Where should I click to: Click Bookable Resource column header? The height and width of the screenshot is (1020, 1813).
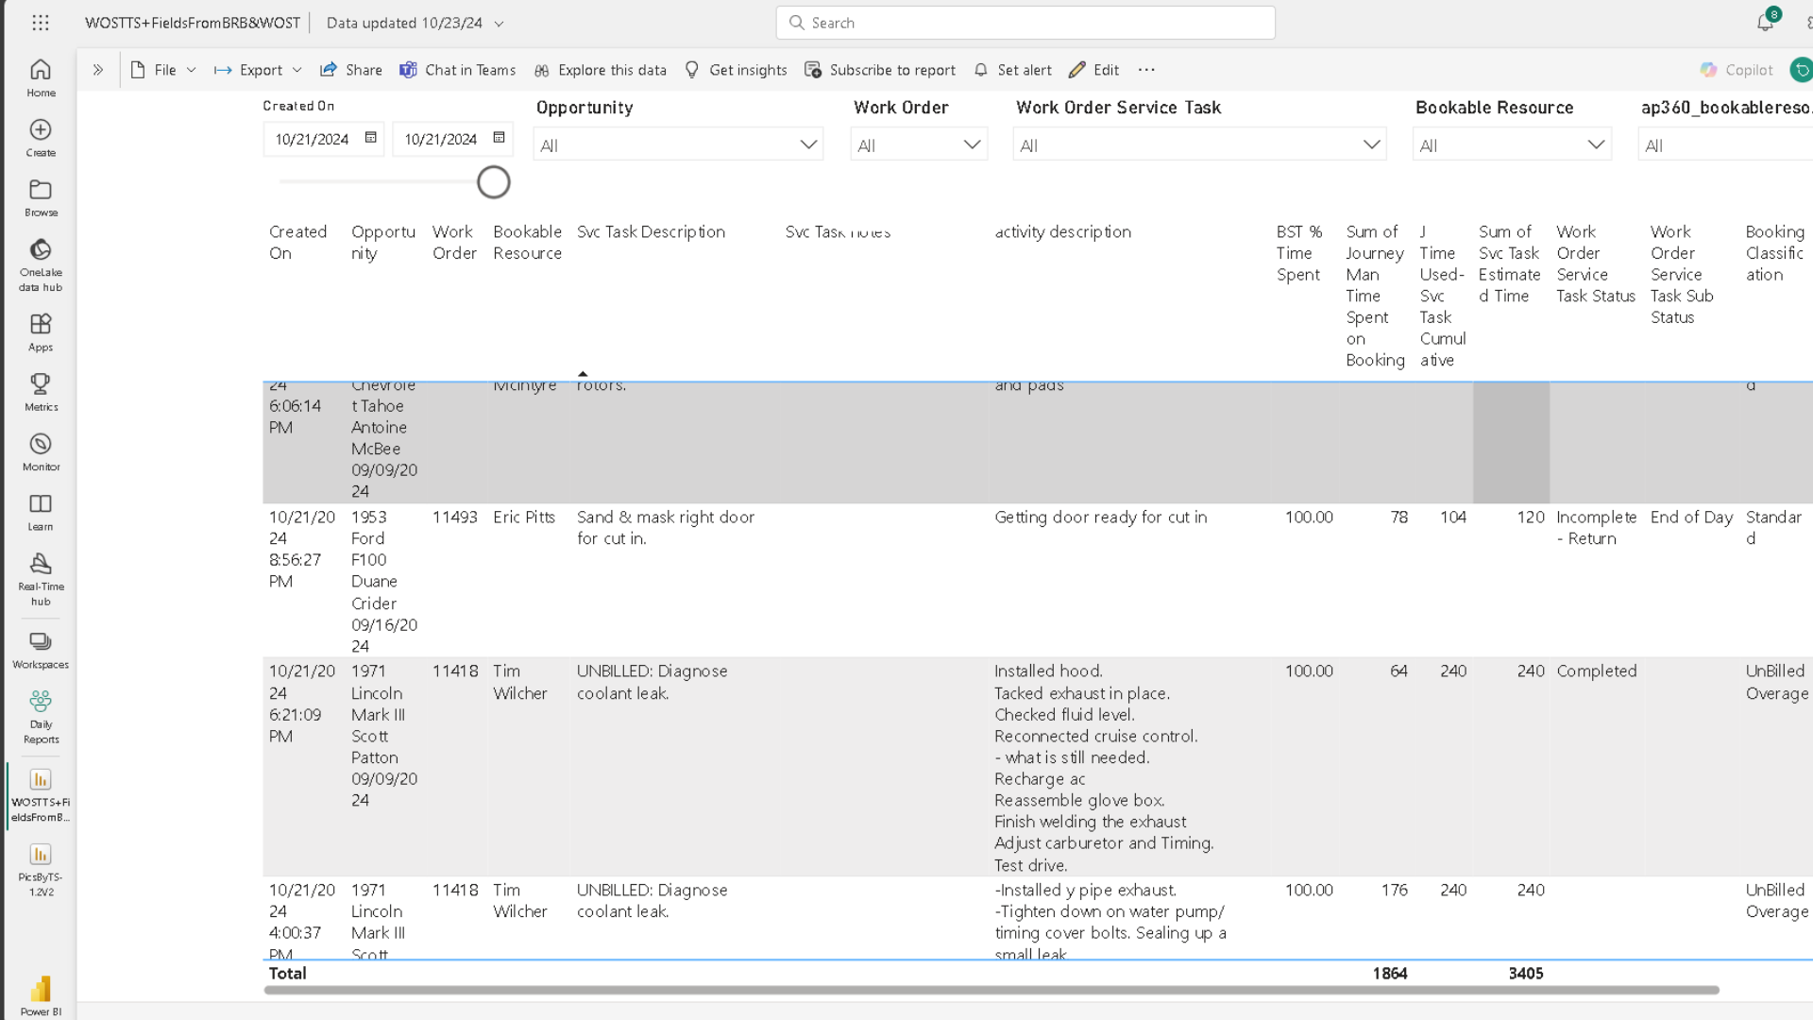(x=527, y=243)
